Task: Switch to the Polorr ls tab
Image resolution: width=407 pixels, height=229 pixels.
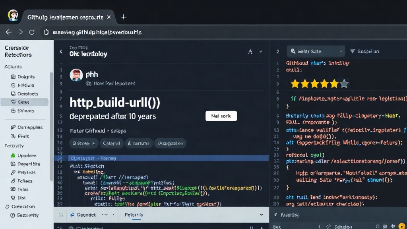Action: [134, 215]
